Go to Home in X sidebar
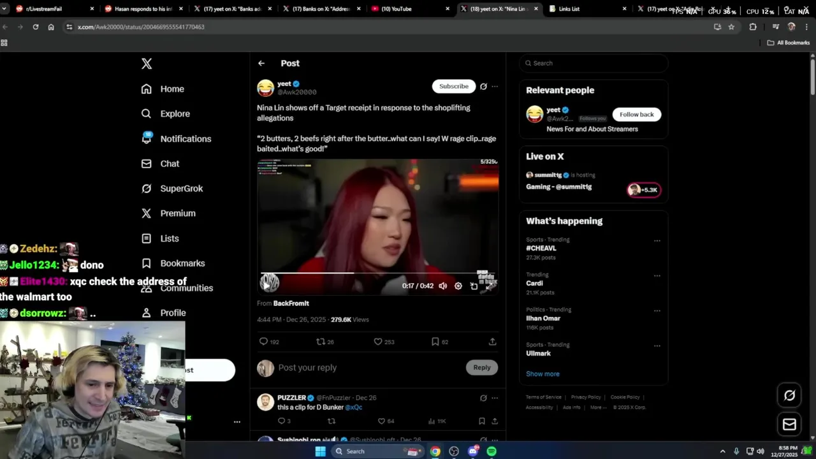This screenshot has width=816, height=459. coord(163,89)
